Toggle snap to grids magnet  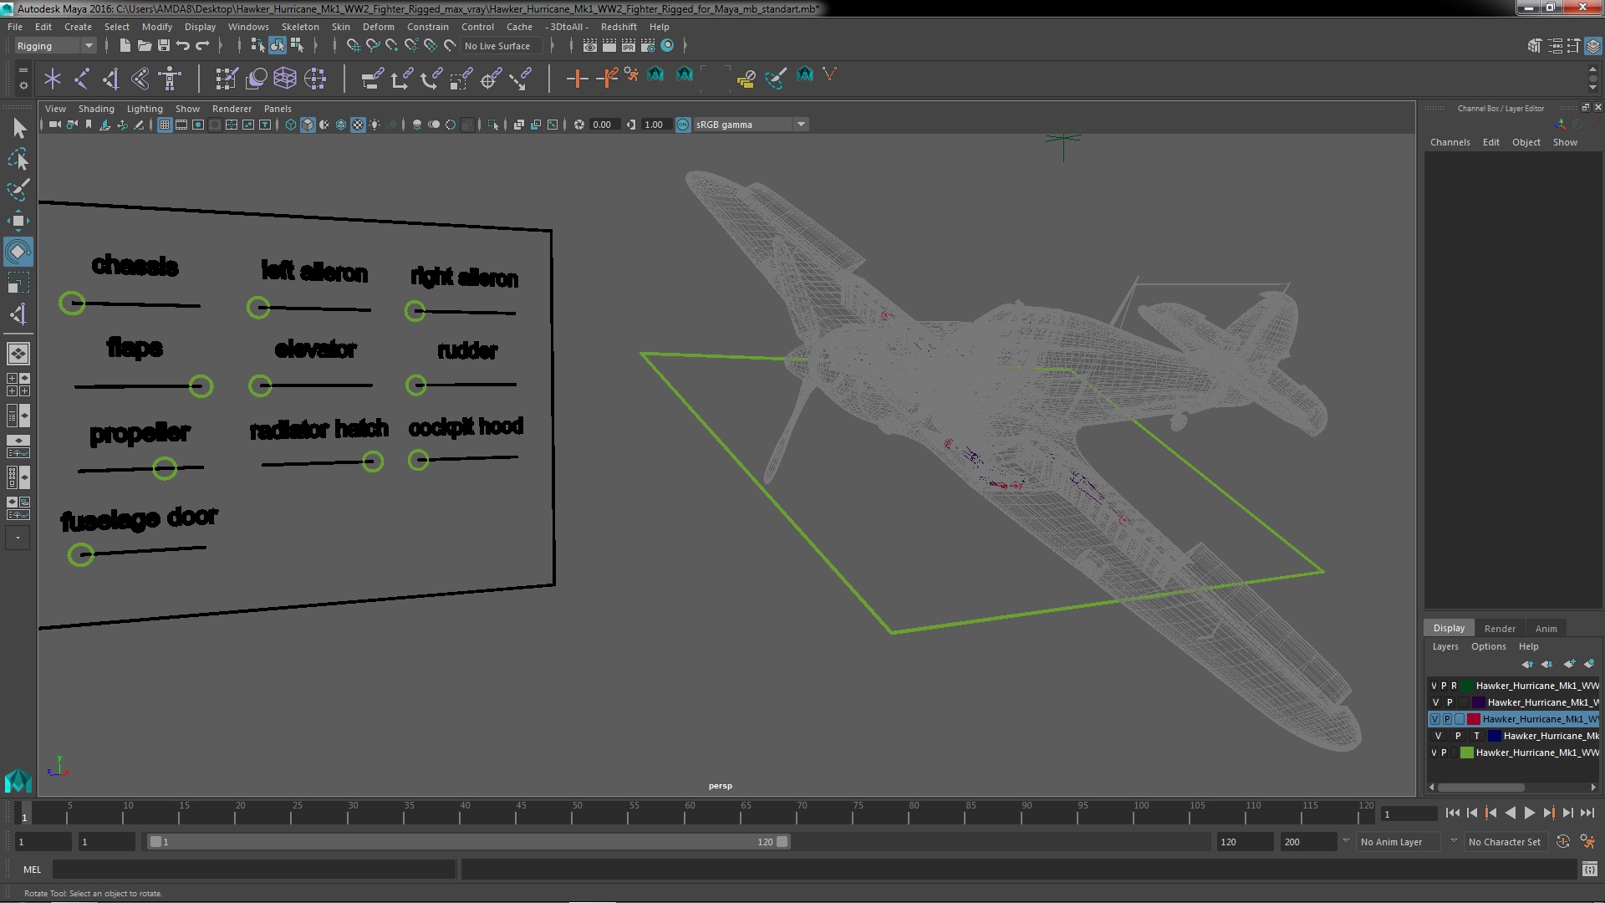pos(354,46)
